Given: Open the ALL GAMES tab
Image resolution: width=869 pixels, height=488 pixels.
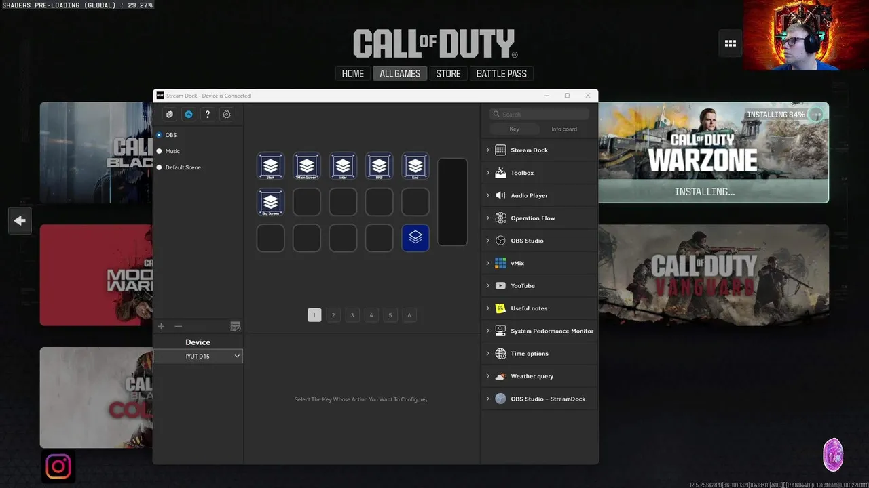Looking at the screenshot, I should pyautogui.click(x=400, y=73).
